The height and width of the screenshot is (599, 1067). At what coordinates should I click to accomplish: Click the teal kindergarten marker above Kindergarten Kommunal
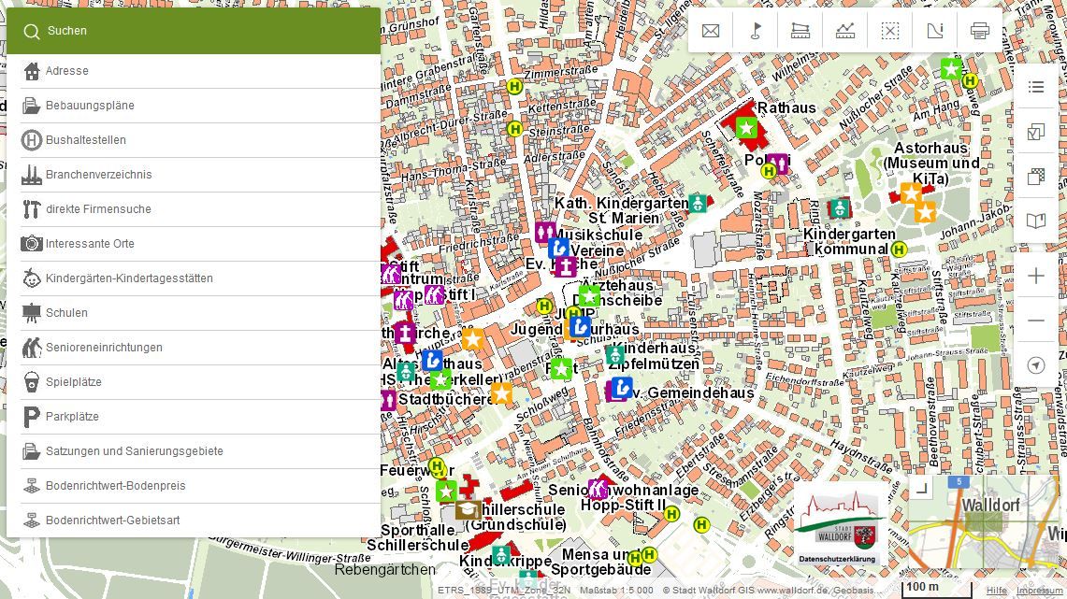click(x=840, y=208)
